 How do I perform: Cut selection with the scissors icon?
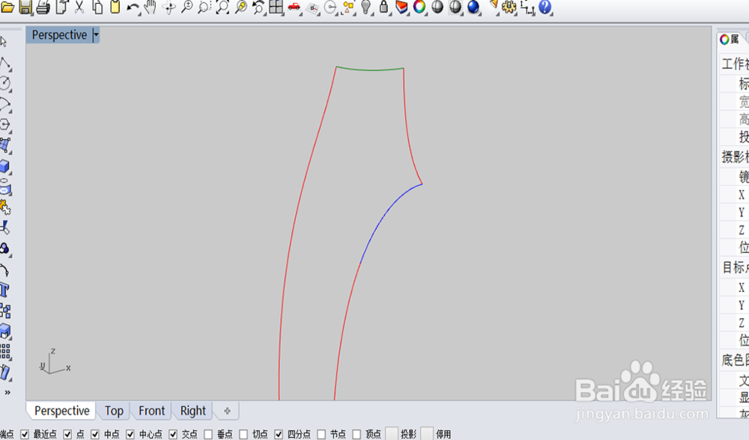(79, 7)
